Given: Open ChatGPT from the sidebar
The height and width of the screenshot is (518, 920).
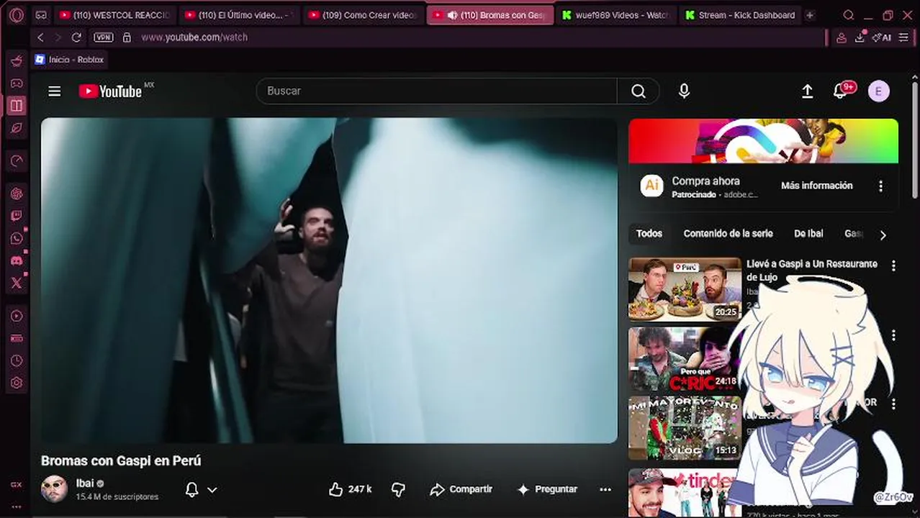Looking at the screenshot, I should pyautogui.click(x=16, y=194).
